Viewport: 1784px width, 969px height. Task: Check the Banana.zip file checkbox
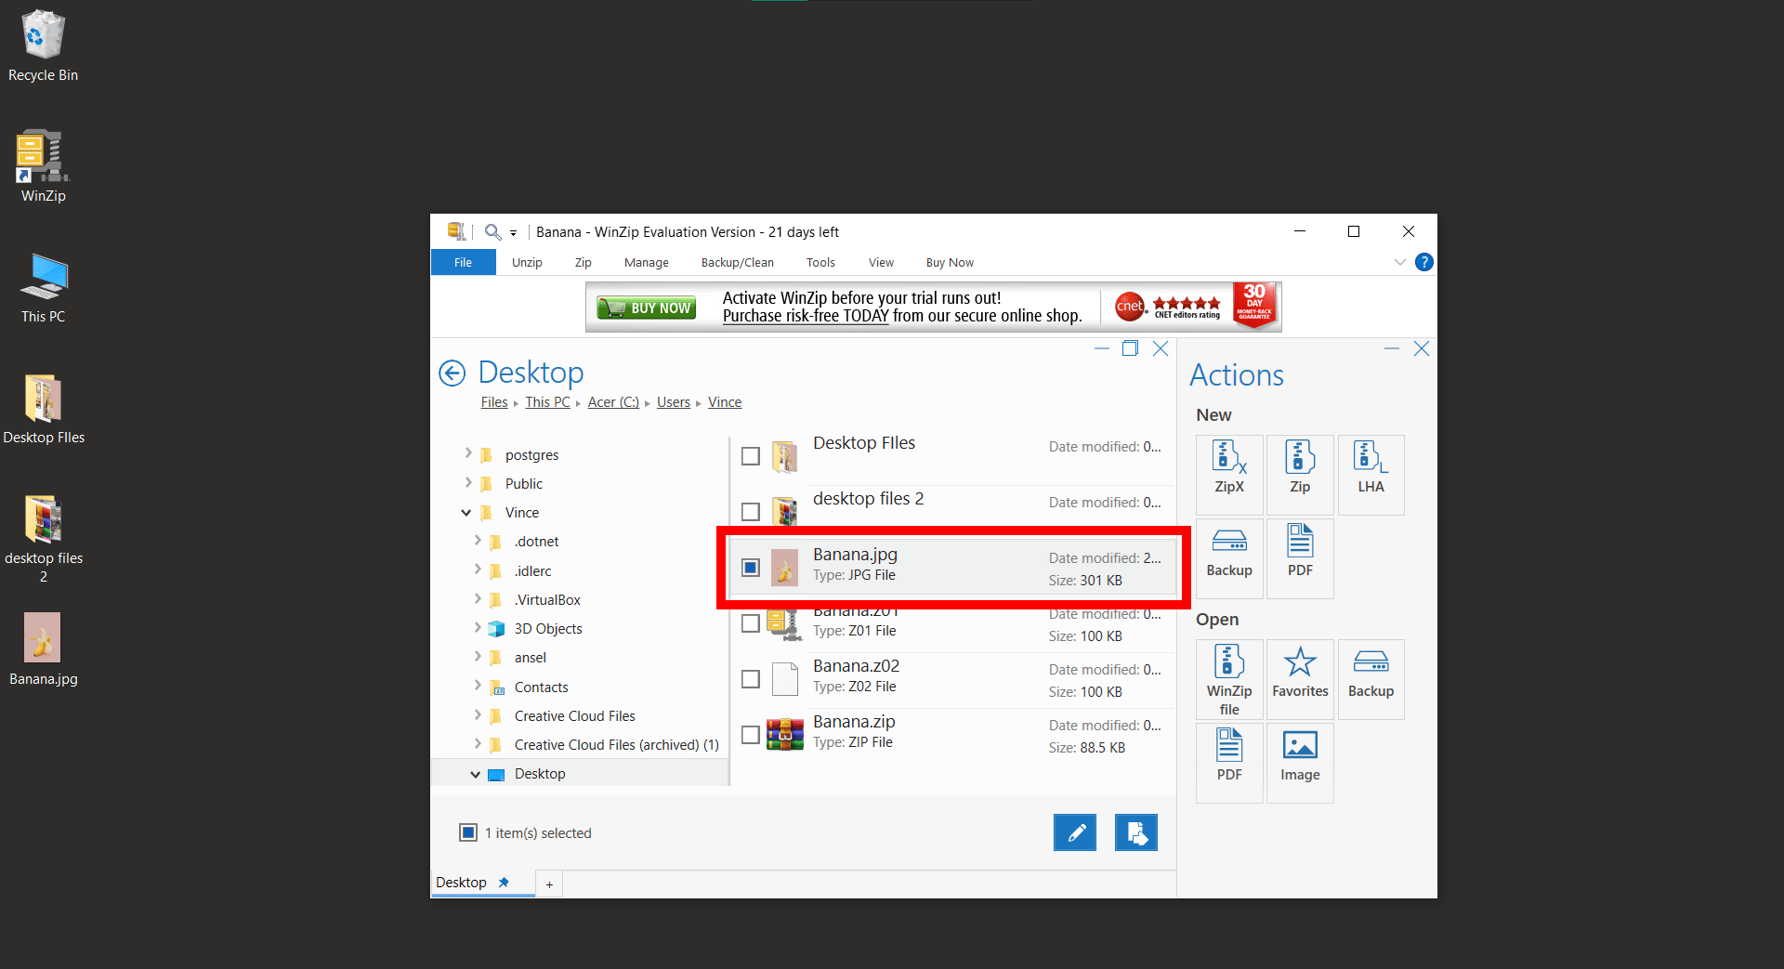(750, 735)
